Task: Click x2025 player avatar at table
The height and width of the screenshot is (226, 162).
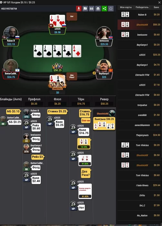Action: pos(57,21)
